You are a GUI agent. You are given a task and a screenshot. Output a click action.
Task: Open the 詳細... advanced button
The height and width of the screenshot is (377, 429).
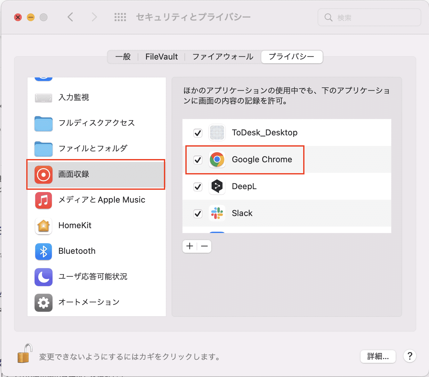378,356
